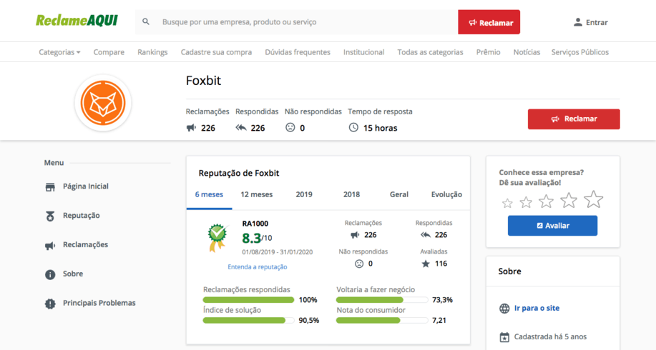Open Principais Problemas in side menu
Screen dimensions: 656x350
(99, 303)
